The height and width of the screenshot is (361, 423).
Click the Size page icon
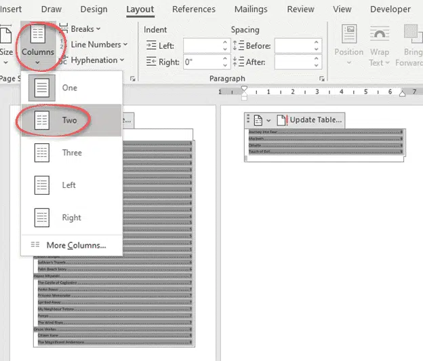click(6, 34)
